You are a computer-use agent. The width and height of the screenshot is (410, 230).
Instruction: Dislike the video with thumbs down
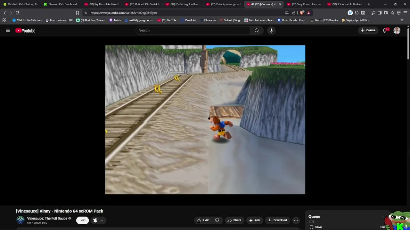pyautogui.click(x=217, y=220)
